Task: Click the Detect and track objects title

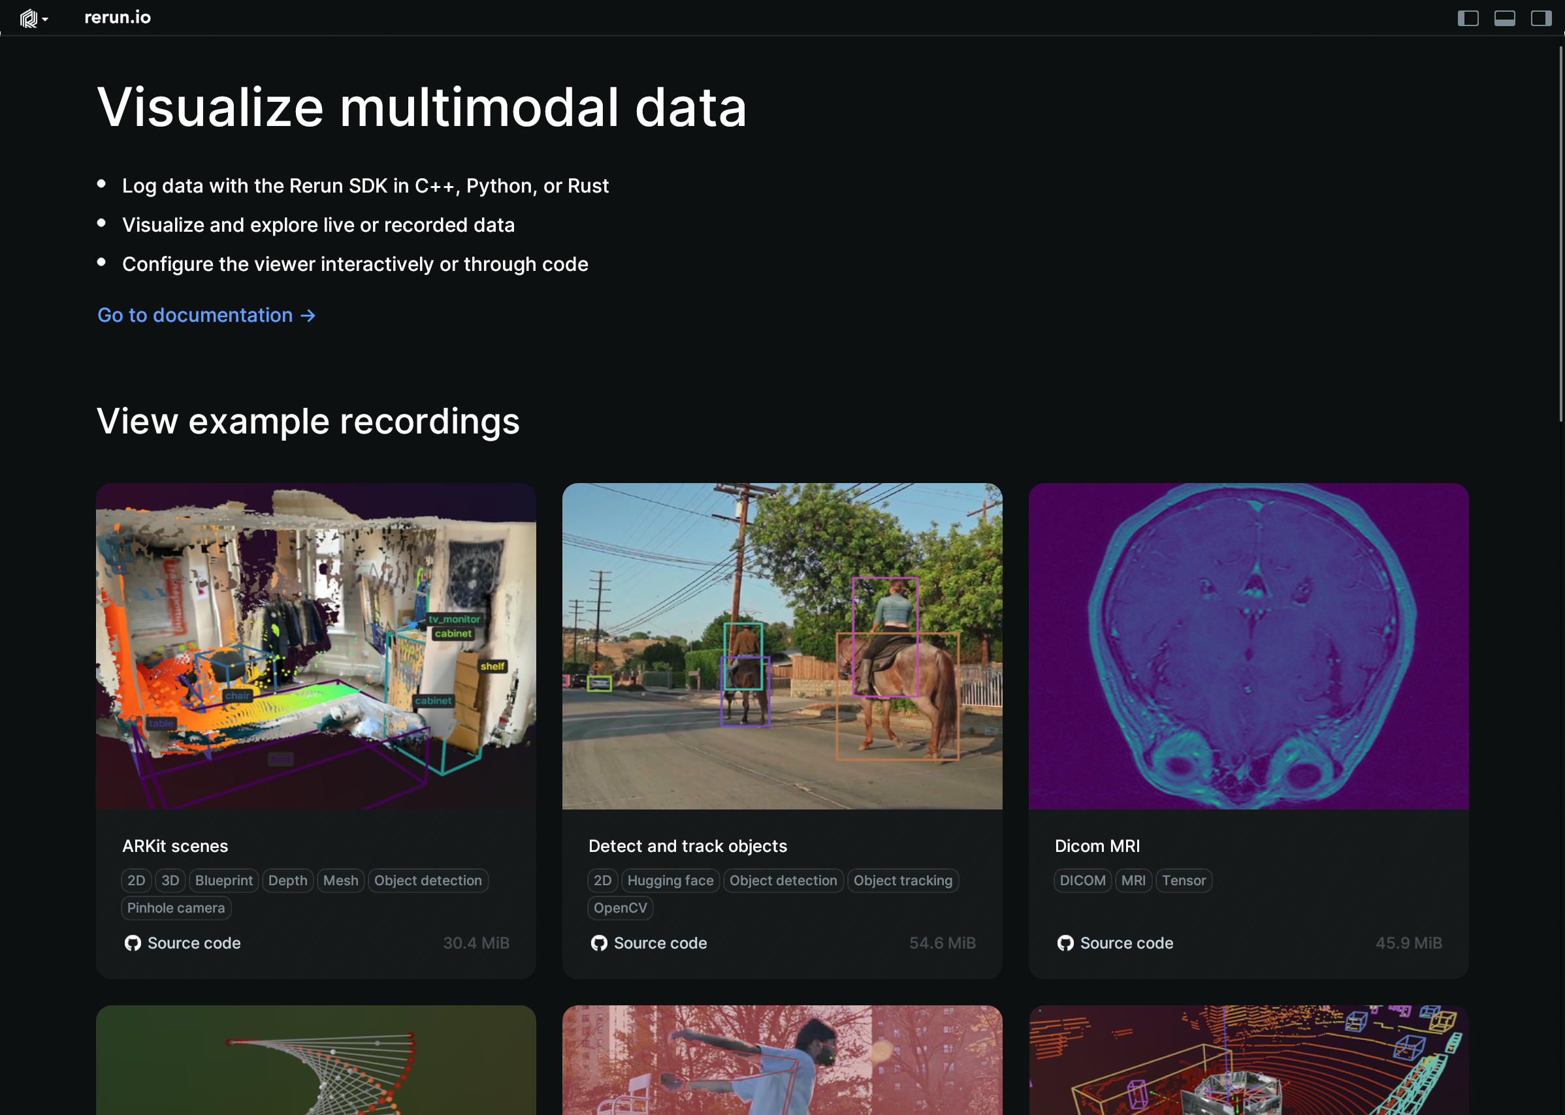Action: pyautogui.click(x=688, y=846)
